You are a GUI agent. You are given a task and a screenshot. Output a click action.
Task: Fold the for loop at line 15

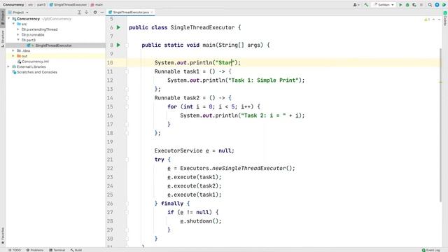coord(127,106)
